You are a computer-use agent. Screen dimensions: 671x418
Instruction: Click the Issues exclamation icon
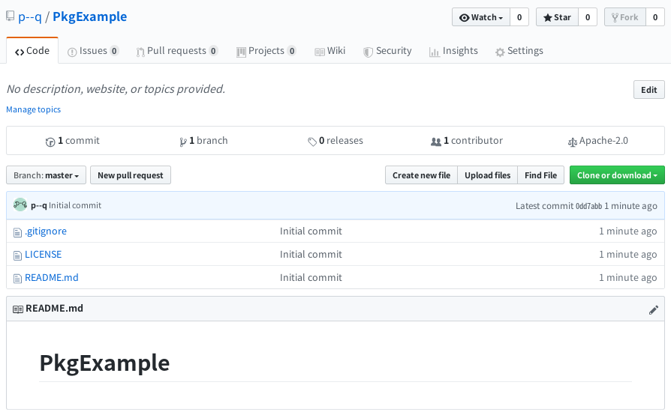tap(72, 52)
